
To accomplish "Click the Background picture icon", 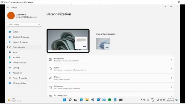I will click(50, 60).
